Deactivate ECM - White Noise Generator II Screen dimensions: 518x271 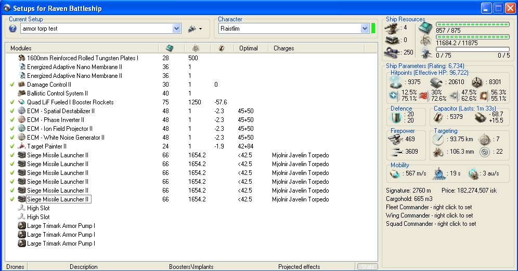(x=12, y=138)
